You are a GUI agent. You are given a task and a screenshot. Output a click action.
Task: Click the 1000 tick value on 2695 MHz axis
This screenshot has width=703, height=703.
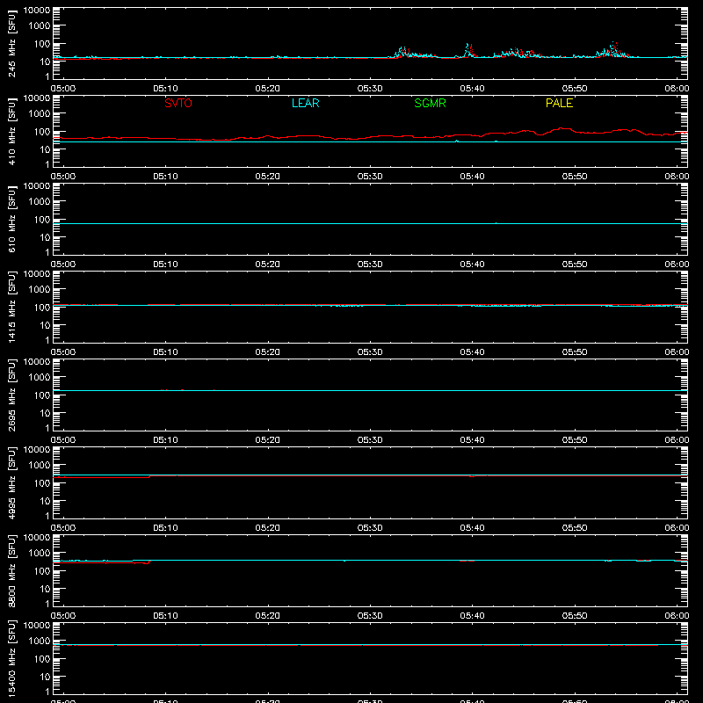[x=40, y=378]
